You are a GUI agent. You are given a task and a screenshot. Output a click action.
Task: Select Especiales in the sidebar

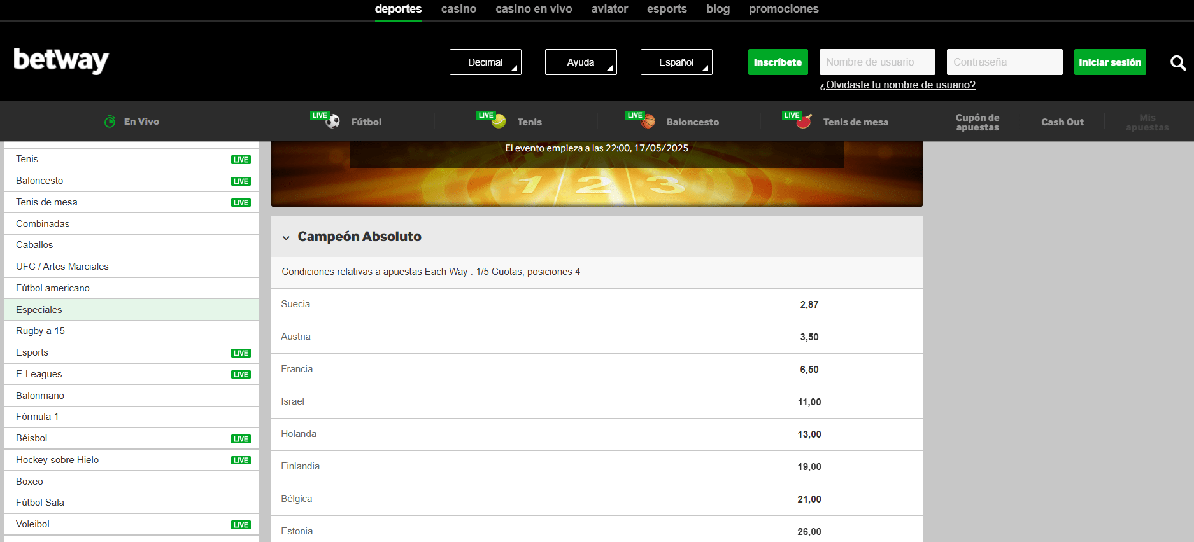(131, 310)
